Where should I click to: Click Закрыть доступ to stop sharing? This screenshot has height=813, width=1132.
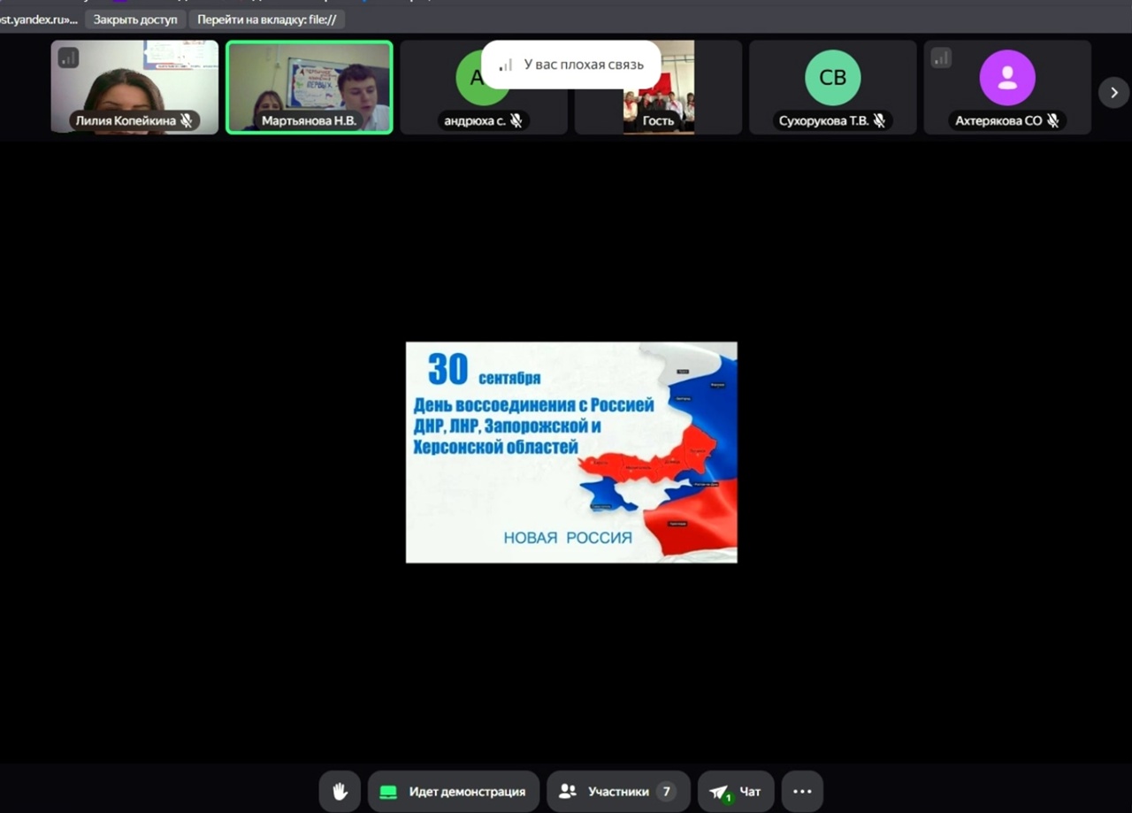pos(135,19)
